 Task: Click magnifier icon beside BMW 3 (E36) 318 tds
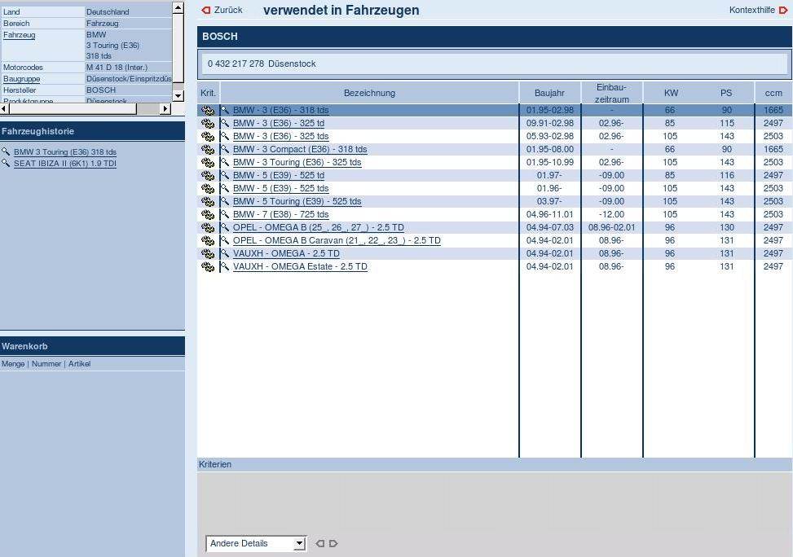pyautogui.click(x=225, y=110)
